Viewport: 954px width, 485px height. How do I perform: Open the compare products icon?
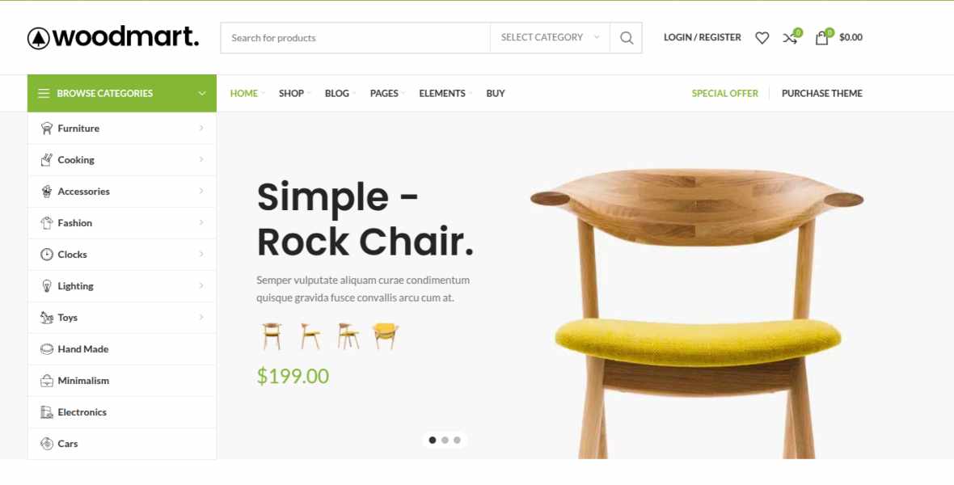pyautogui.click(x=790, y=38)
